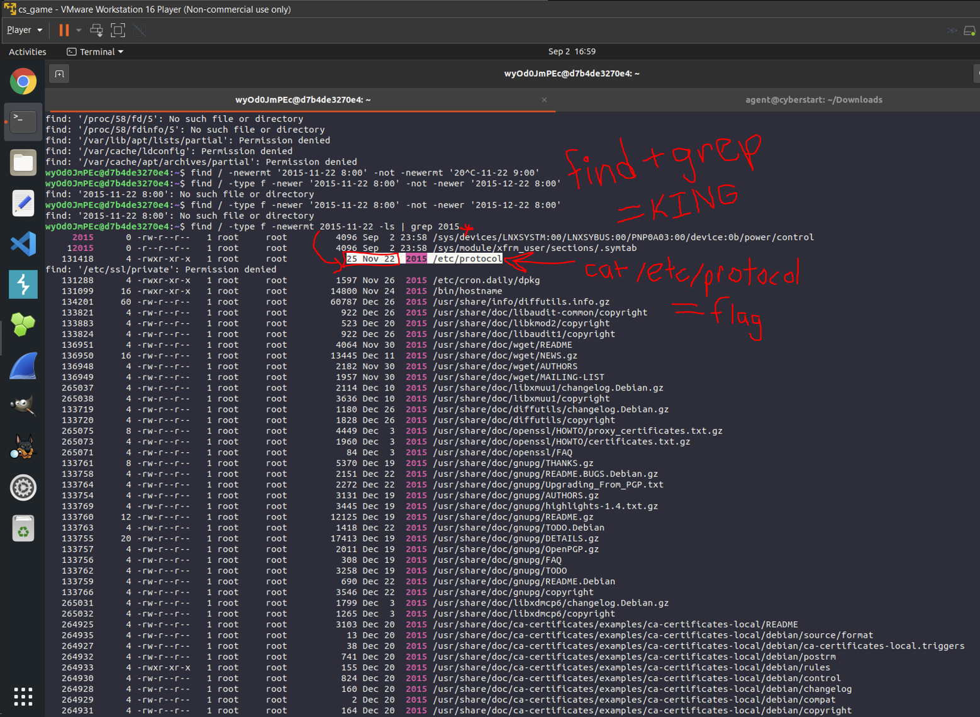Click the ca-certificates-local/README path
The height and width of the screenshot is (717, 980).
coord(615,625)
